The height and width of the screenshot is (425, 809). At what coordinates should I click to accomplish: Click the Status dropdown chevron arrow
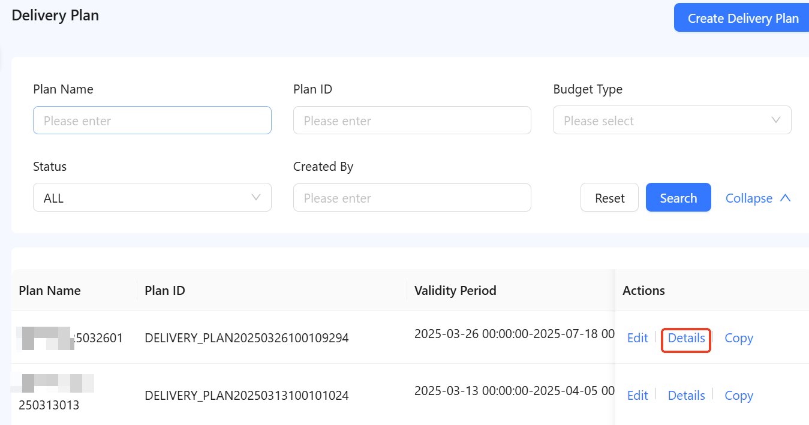coord(256,198)
